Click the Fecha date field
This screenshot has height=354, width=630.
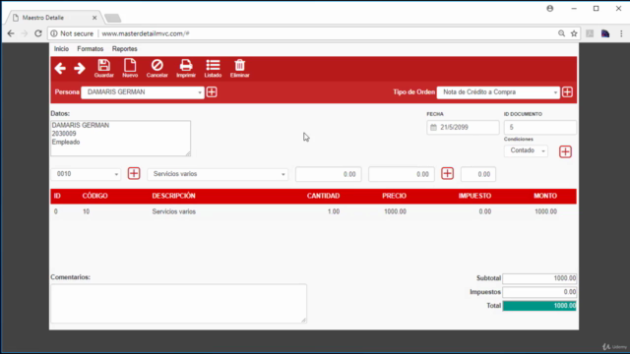[463, 127]
